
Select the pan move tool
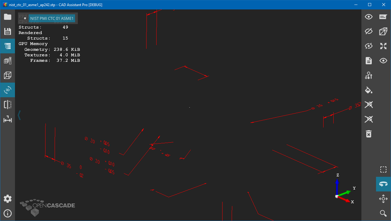383,199
